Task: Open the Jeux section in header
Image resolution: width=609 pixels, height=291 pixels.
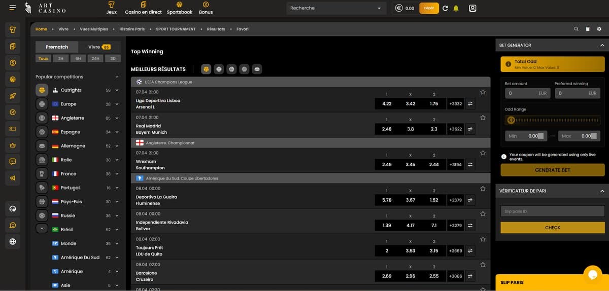Action: 112,8
